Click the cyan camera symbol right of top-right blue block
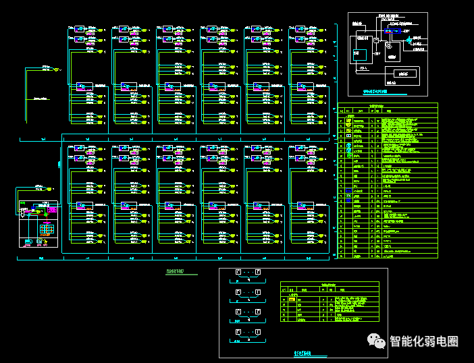 [409, 39]
